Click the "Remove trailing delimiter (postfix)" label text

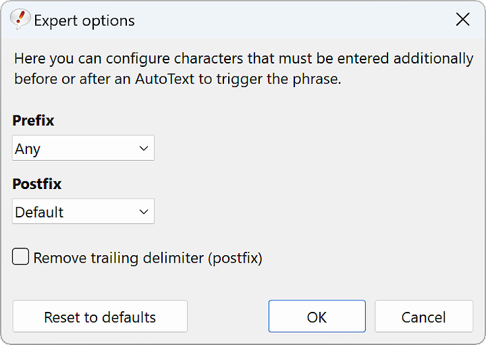click(148, 258)
